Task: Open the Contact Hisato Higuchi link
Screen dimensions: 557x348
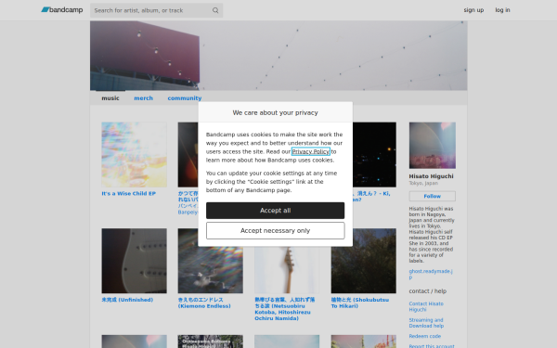Action: pos(426,307)
